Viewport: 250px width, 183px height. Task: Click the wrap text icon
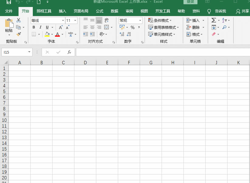pos(106,20)
